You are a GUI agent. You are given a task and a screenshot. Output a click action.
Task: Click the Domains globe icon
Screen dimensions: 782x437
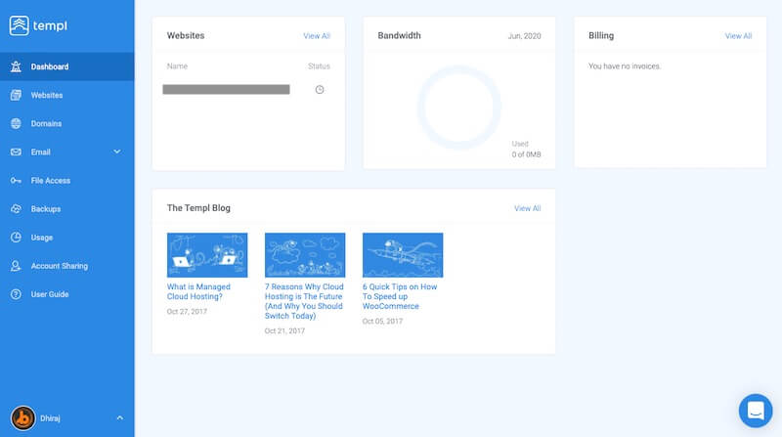tap(16, 124)
